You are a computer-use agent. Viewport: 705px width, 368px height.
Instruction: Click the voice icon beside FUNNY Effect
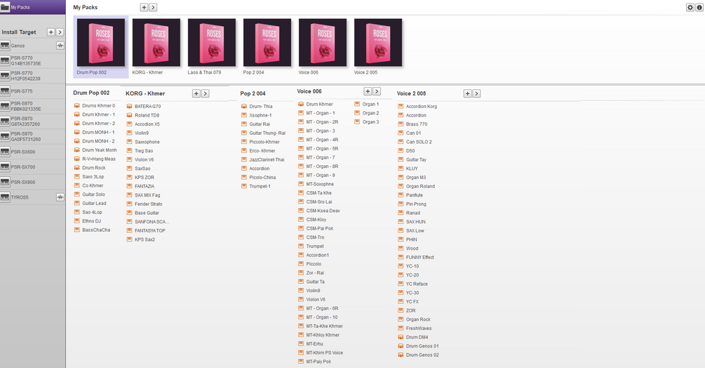[x=401, y=257]
